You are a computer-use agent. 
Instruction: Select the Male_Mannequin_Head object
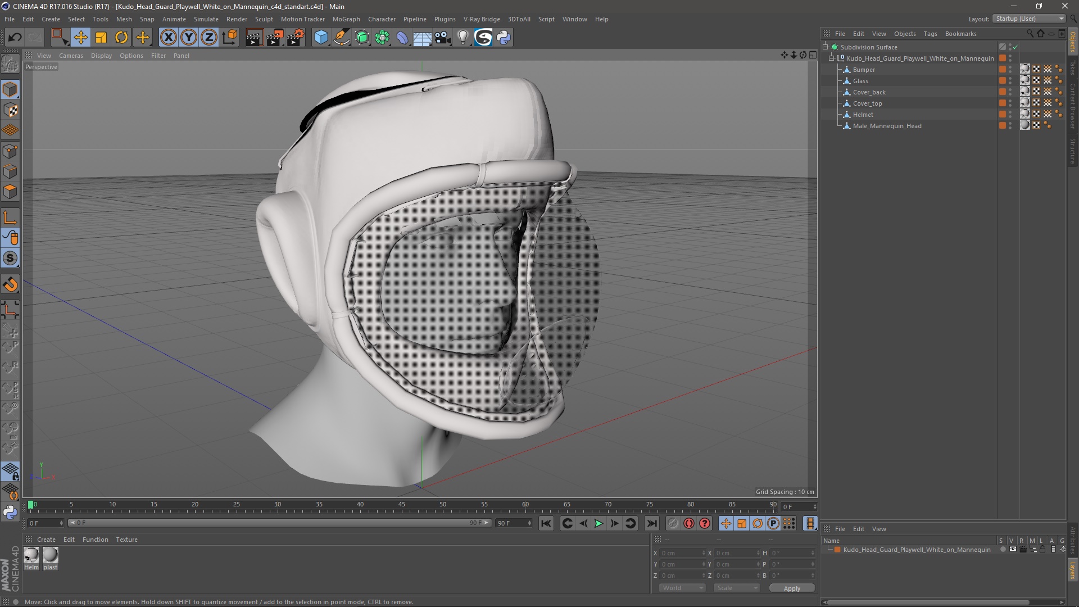coord(887,126)
